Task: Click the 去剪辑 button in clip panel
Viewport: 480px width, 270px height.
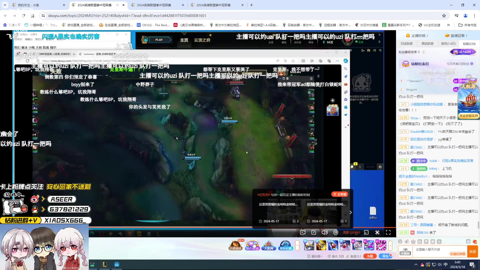Action: click(340, 194)
